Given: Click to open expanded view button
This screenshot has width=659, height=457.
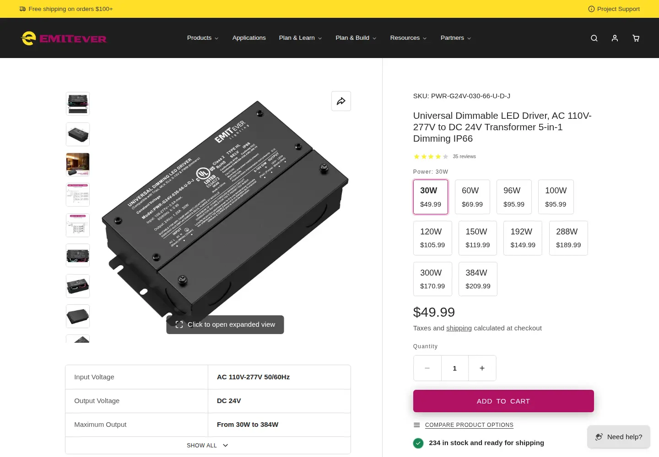Looking at the screenshot, I should point(225,324).
